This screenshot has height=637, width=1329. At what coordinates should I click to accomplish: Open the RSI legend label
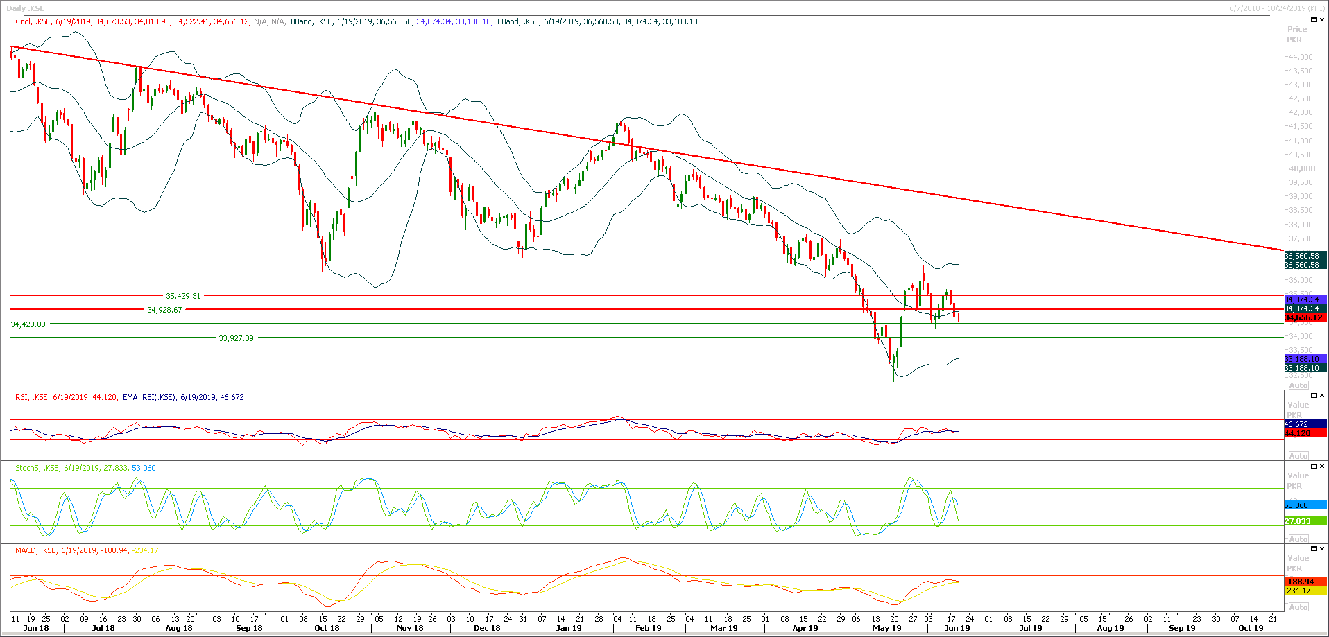coord(21,397)
